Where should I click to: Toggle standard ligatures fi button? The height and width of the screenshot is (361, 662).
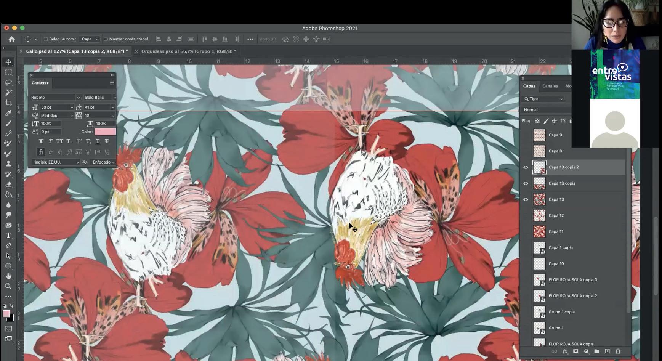click(x=41, y=152)
